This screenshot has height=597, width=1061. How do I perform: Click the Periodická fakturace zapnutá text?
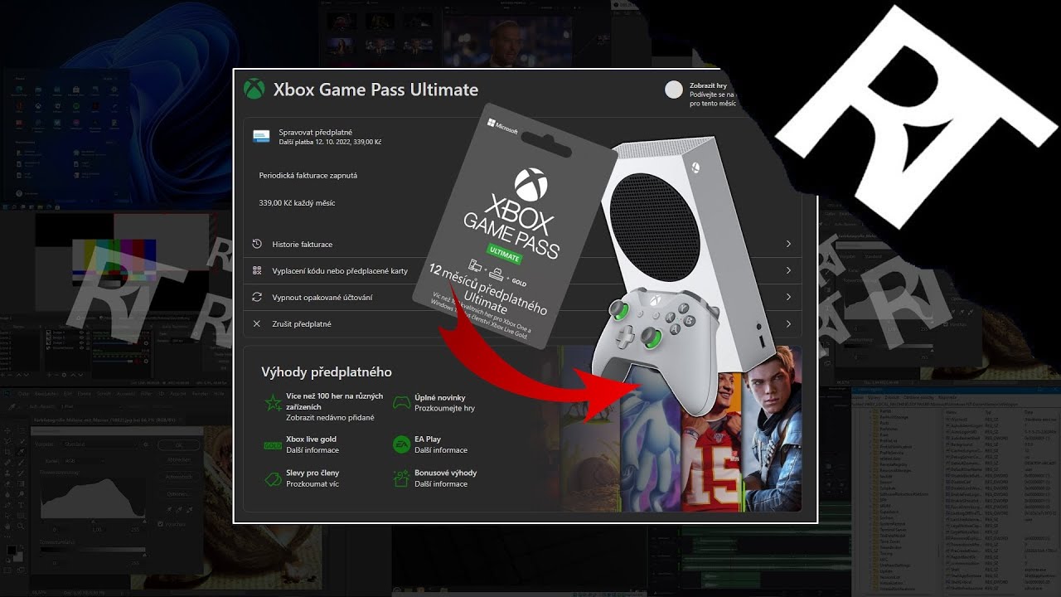click(x=308, y=176)
